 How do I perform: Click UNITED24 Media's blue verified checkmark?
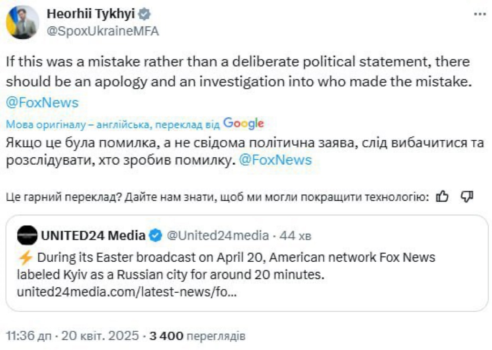(x=156, y=236)
